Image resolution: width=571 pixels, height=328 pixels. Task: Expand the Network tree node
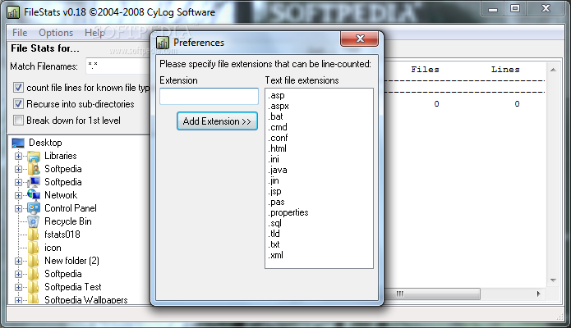click(x=18, y=196)
